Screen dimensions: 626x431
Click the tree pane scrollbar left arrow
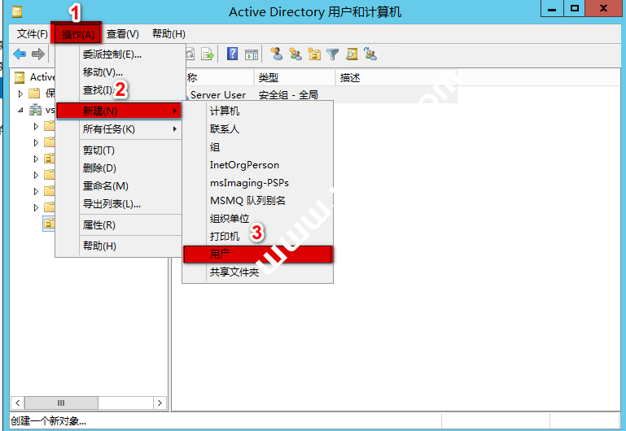point(17,403)
